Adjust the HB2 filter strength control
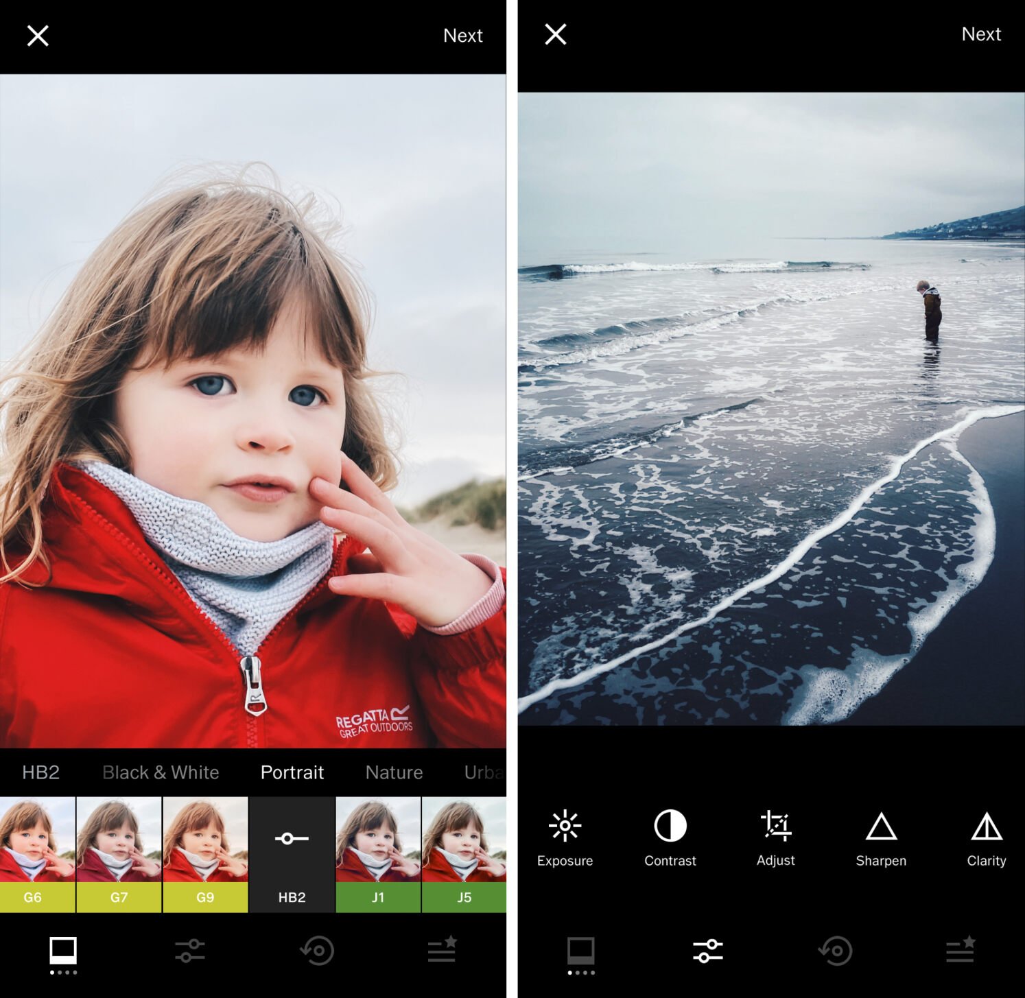This screenshot has height=998, width=1025. [x=291, y=837]
